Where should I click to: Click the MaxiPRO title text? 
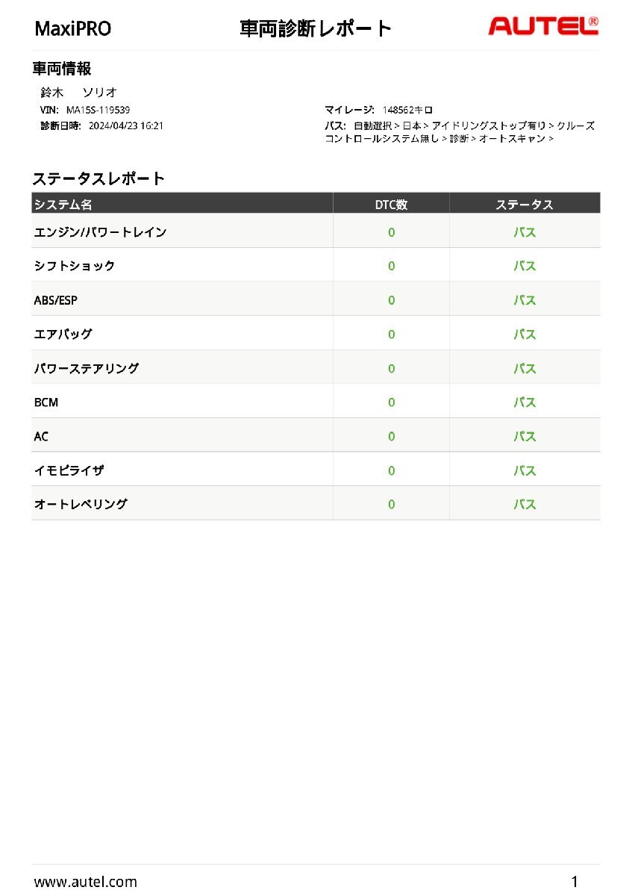[73, 29]
